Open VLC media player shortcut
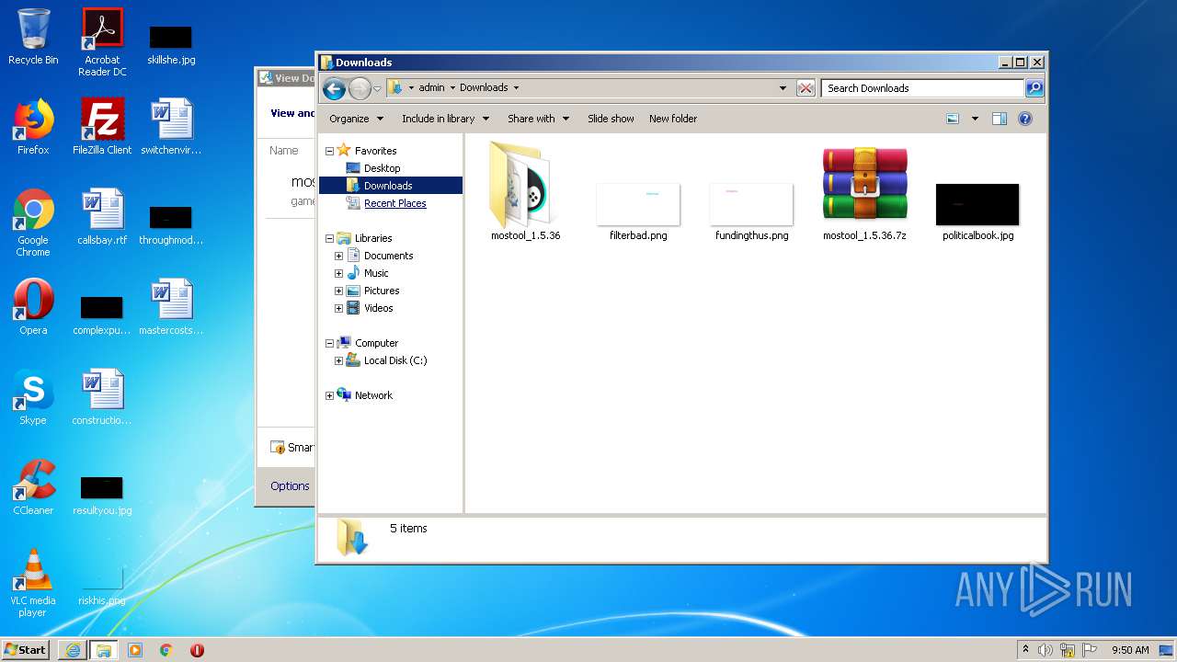 33,583
